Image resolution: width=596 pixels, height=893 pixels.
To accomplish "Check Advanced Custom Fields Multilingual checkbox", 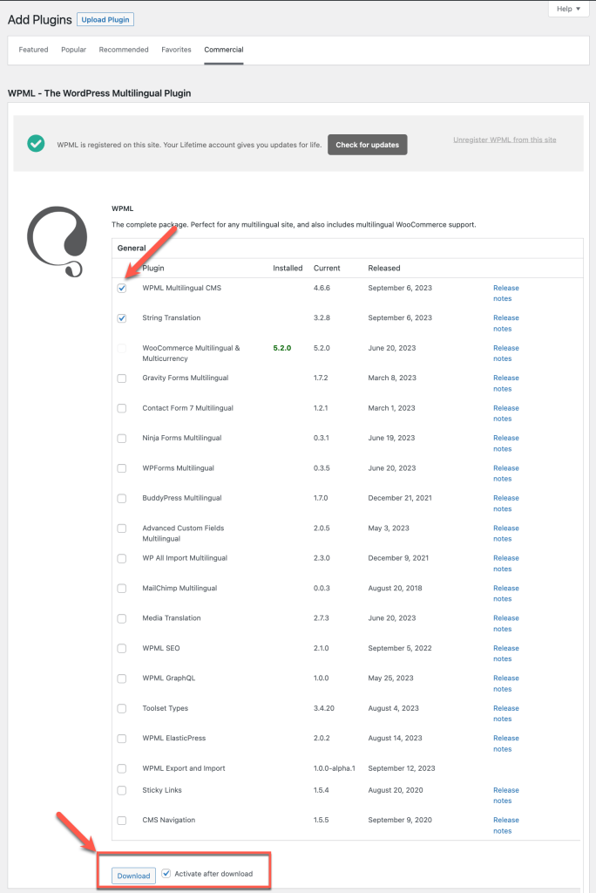I will pos(122,528).
